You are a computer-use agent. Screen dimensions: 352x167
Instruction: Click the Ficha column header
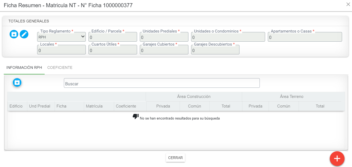tap(61, 106)
